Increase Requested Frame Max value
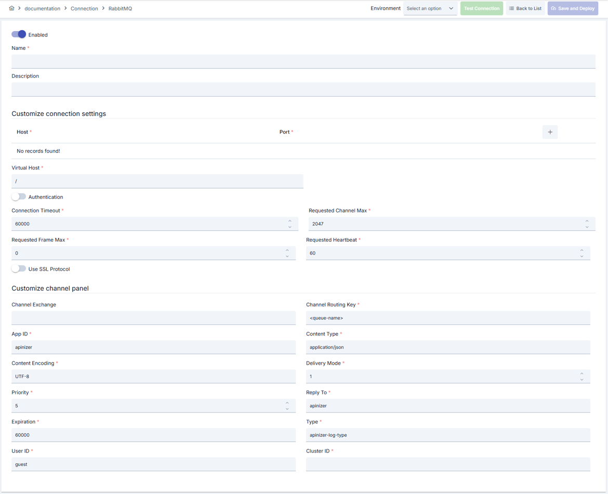Image resolution: width=608 pixels, height=494 pixels. pyautogui.click(x=287, y=250)
